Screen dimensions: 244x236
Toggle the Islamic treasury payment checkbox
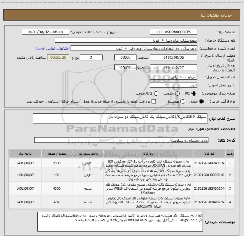coord(154,102)
